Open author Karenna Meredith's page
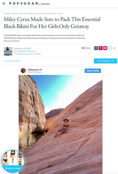The width and height of the screenshot is (118, 174). point(26,51)
